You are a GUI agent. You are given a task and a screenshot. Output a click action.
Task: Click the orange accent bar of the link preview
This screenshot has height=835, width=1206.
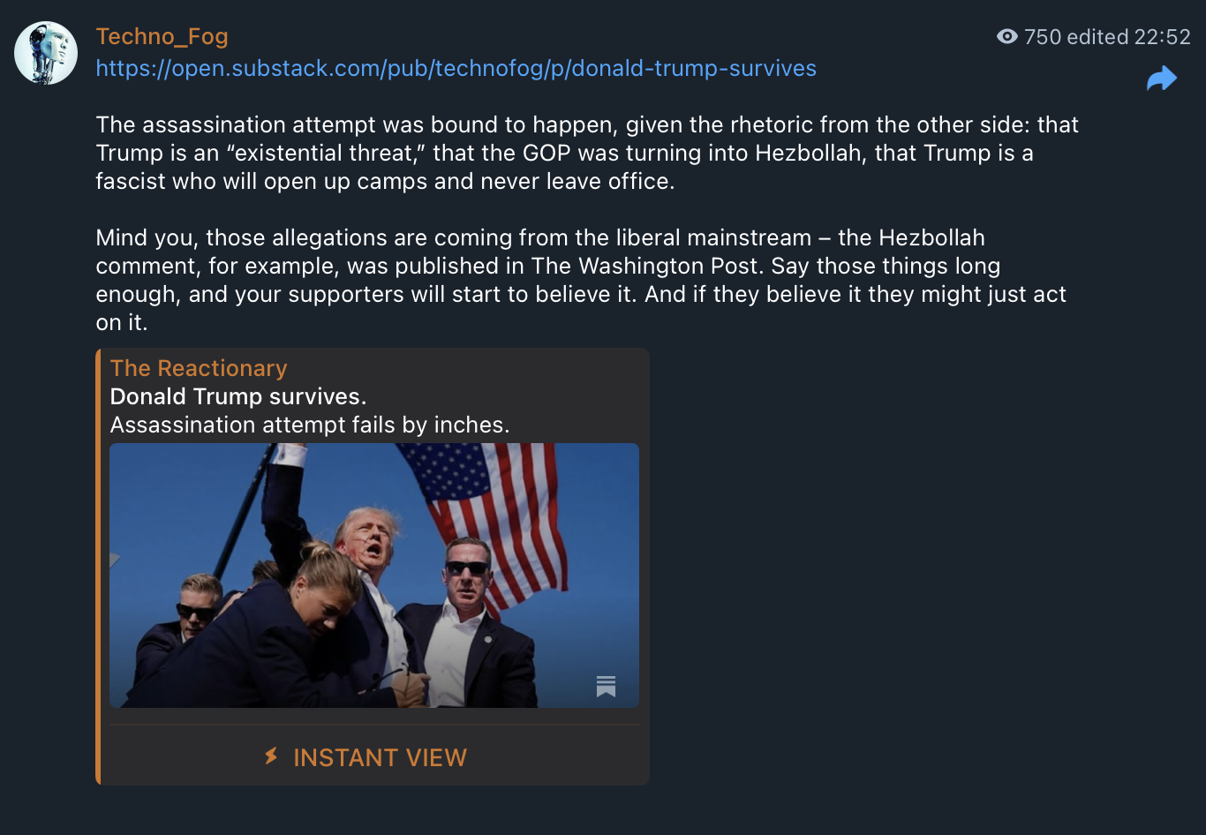click(98, 567)
